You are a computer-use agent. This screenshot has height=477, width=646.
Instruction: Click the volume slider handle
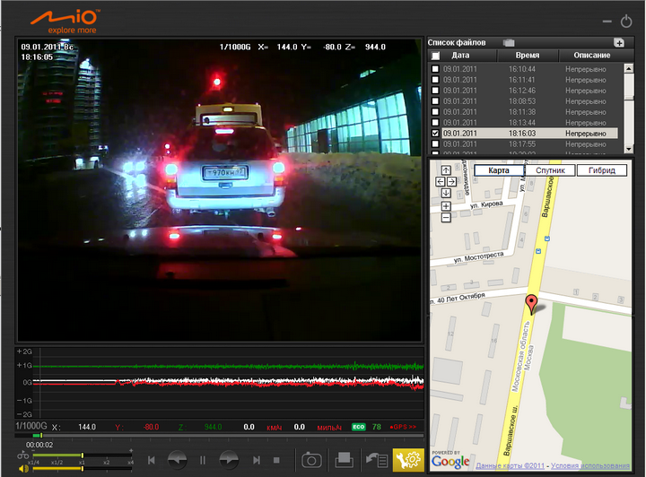83,468
